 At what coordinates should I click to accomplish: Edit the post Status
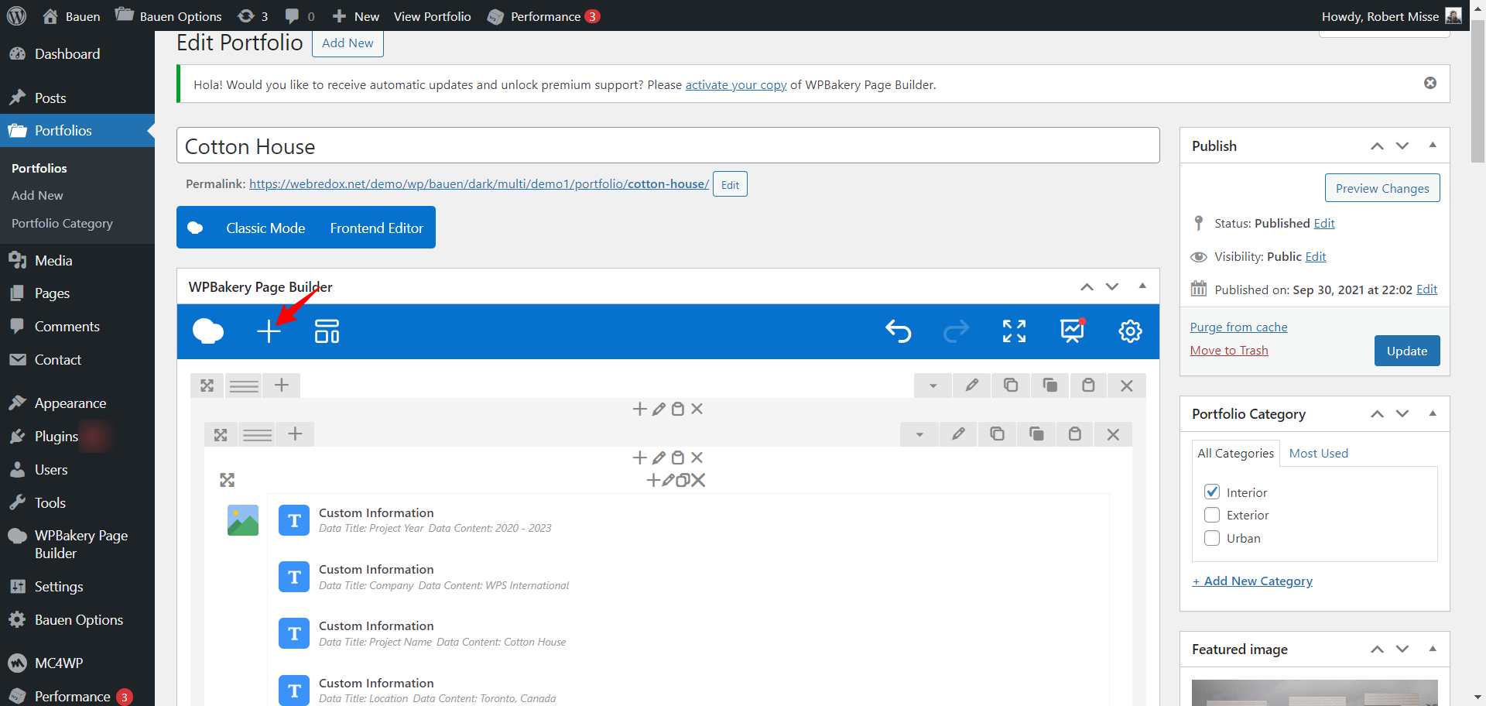click(1324, 223)
